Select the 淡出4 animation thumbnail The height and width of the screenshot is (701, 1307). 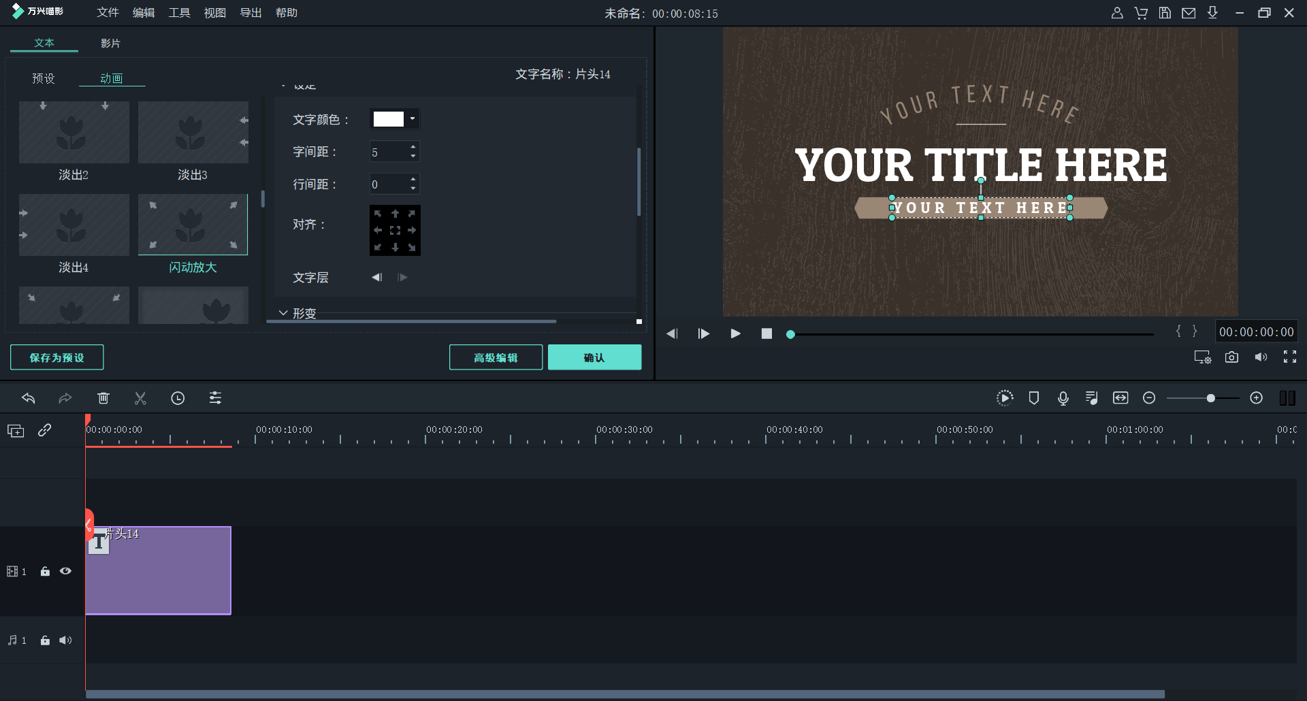pyautogui.click(x=74, y=225)
